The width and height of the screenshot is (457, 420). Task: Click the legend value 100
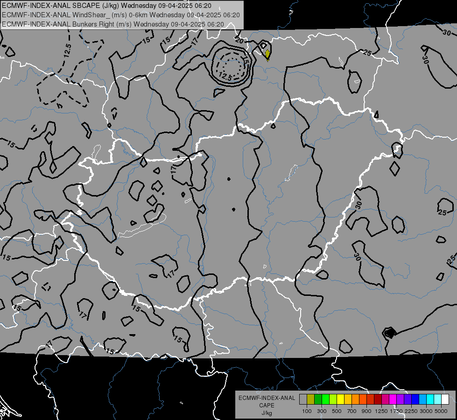point(307,411)
